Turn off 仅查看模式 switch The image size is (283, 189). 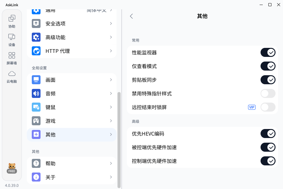pos(268,66)
